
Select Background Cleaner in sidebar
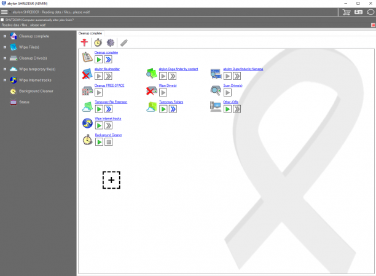[x=36, y=91]
